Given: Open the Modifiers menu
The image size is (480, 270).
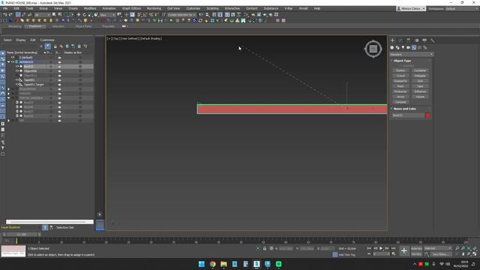Looking at the screenshot, I should pyautogui.click(x=90, y=8).
